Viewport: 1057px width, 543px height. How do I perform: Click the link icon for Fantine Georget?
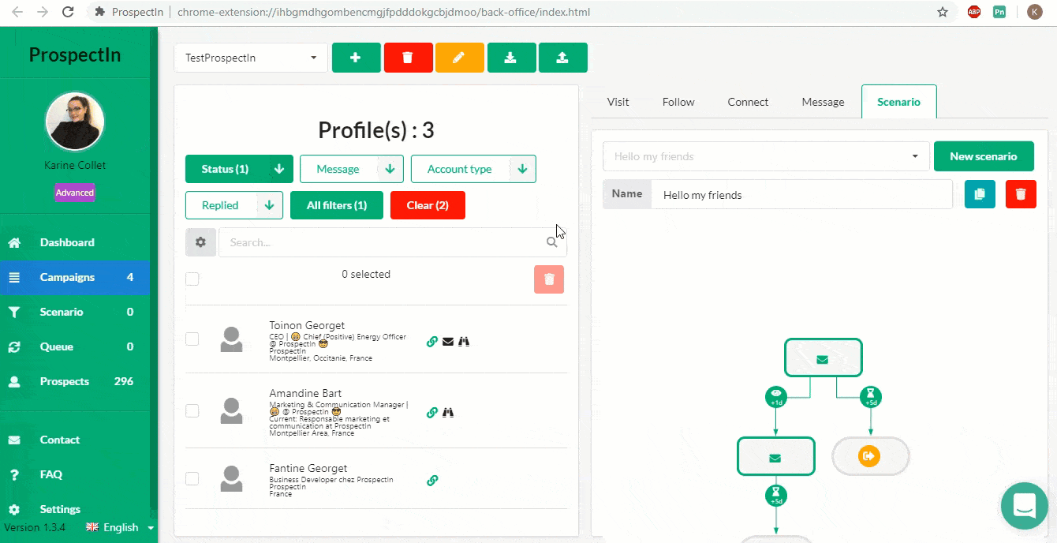coord(432,480)
